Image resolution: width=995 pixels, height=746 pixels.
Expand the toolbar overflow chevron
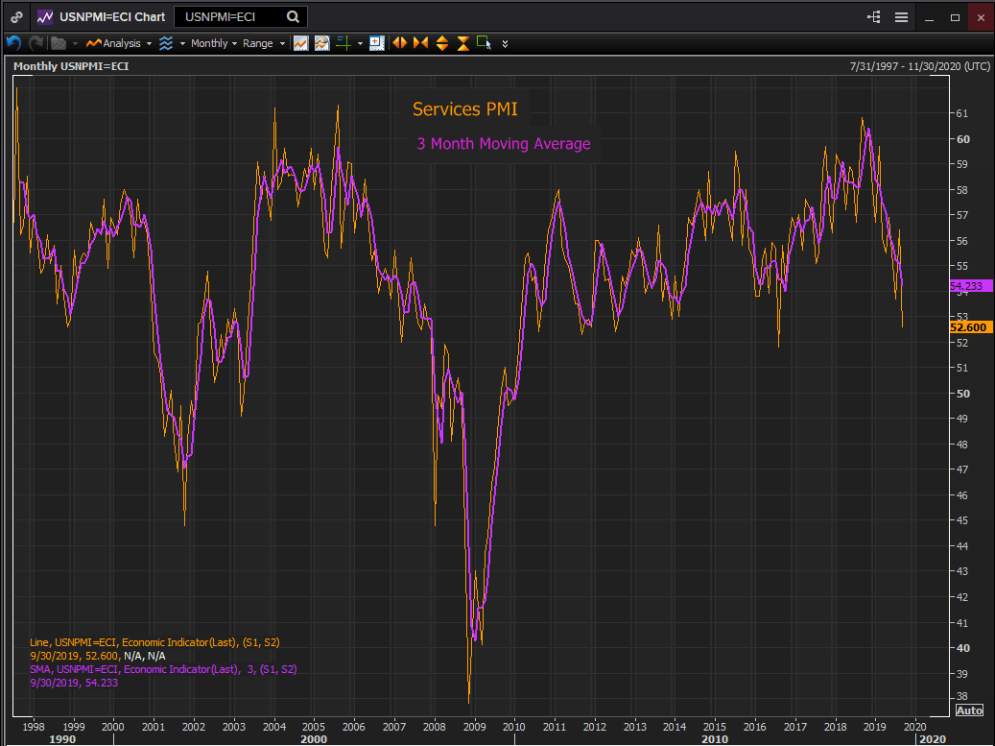(x=506, y=43)
